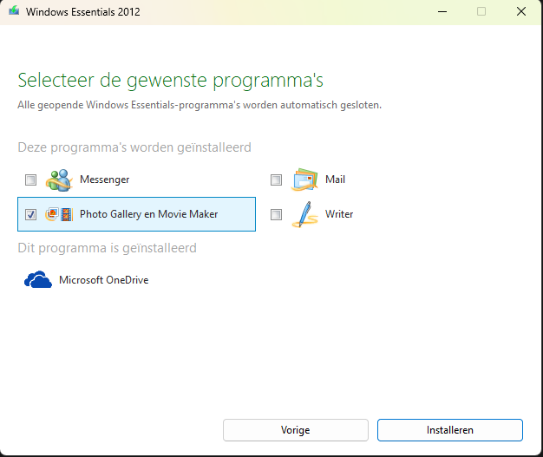Image resolution: width=543 pixels, height=457 pixels.
Task: Select the Messenger label text
Action: [105, 180]
